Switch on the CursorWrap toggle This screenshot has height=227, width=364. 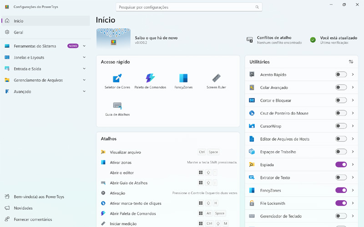[x=341, y=126]
